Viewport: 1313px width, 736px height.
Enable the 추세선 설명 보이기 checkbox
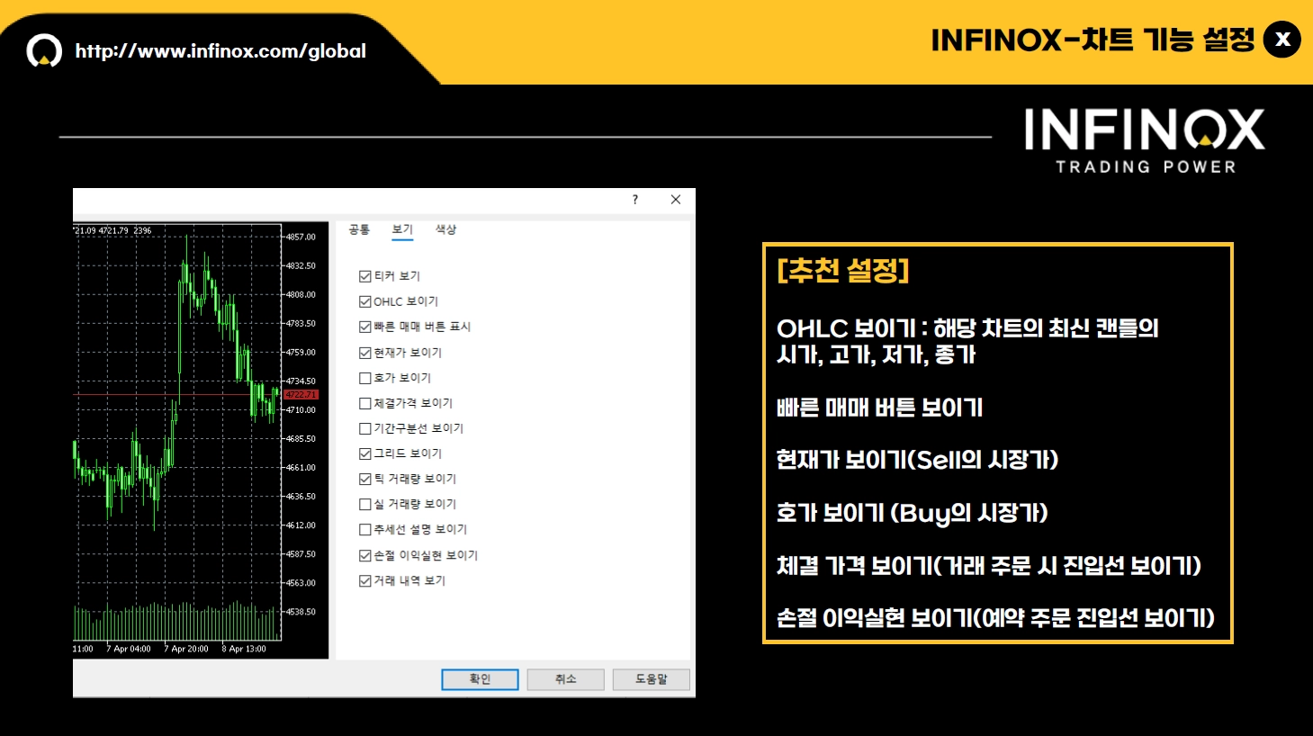click(x=364, y=529)
